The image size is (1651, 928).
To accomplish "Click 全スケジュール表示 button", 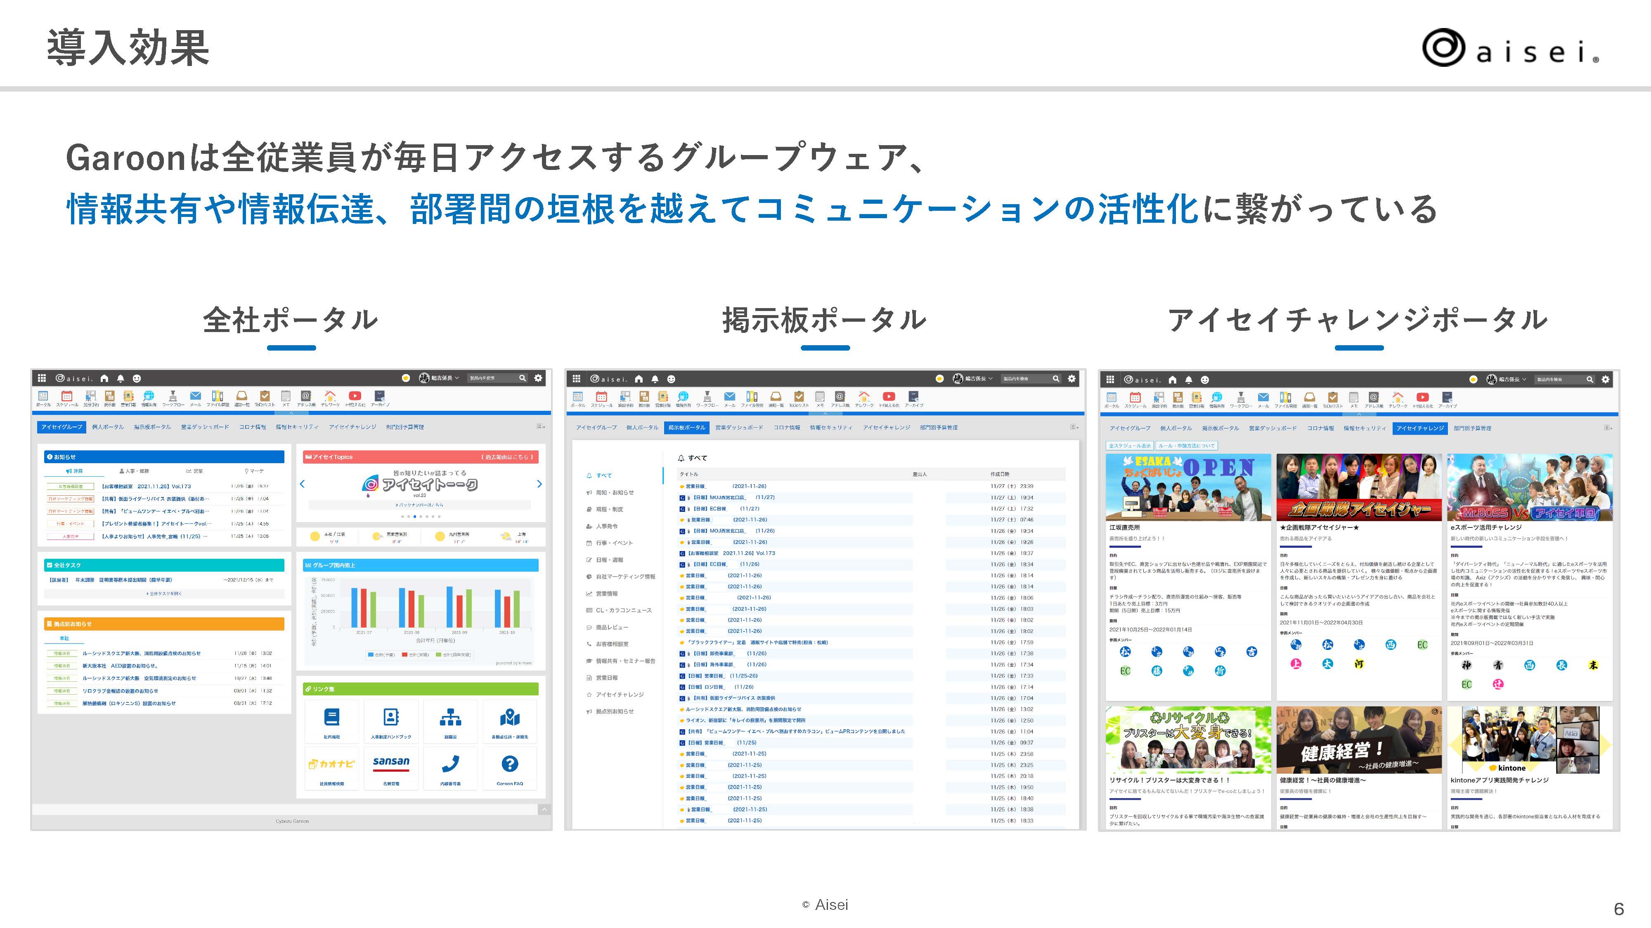I will tap(1130, 446).
